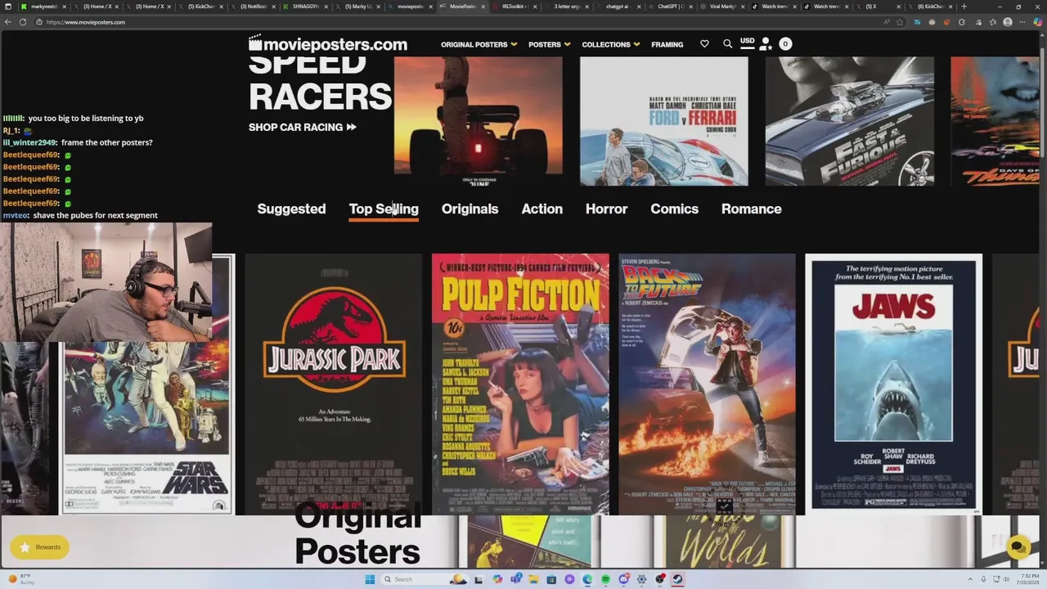Switch to the Romance category tab
The height and width of the screenshot is (589, 1047).
751,209
